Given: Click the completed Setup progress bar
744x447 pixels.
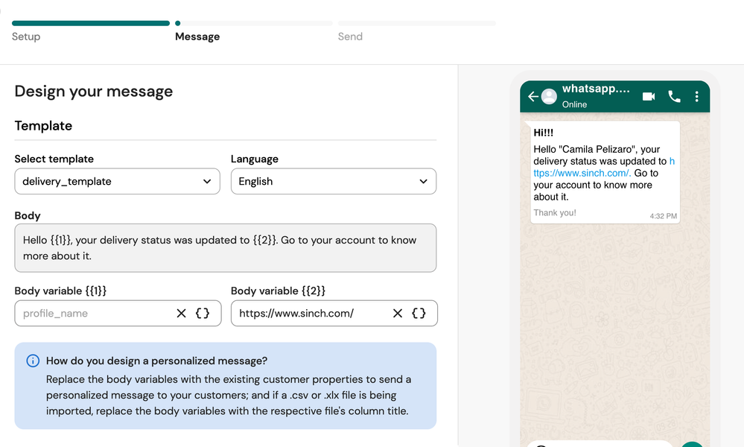Looking at the screenshot, I should [x=91, y=23].
